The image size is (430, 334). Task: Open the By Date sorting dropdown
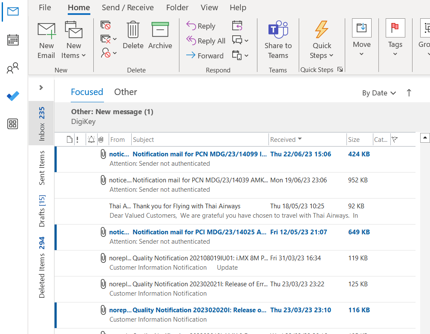pyautogui.click(x=378, y=92)
